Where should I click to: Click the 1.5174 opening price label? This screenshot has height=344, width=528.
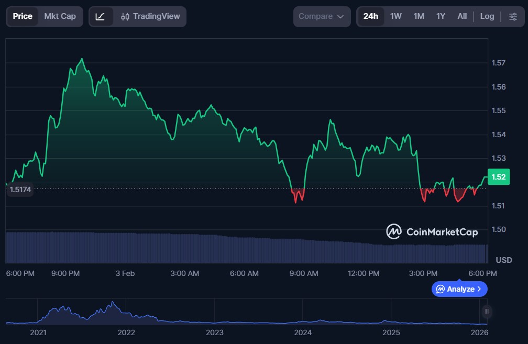pyautogui.click(x=20, y=190)
